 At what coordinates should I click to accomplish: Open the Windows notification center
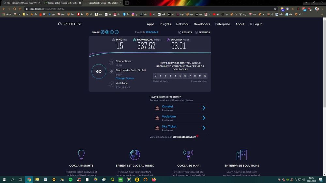tap(321, 179)
